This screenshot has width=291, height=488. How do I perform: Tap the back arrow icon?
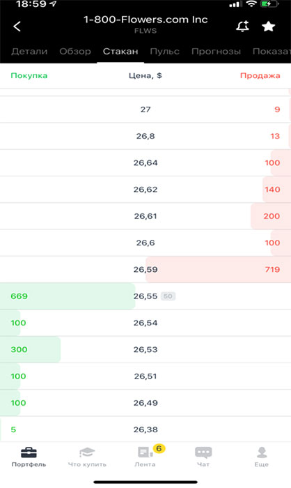coord(17,26)
